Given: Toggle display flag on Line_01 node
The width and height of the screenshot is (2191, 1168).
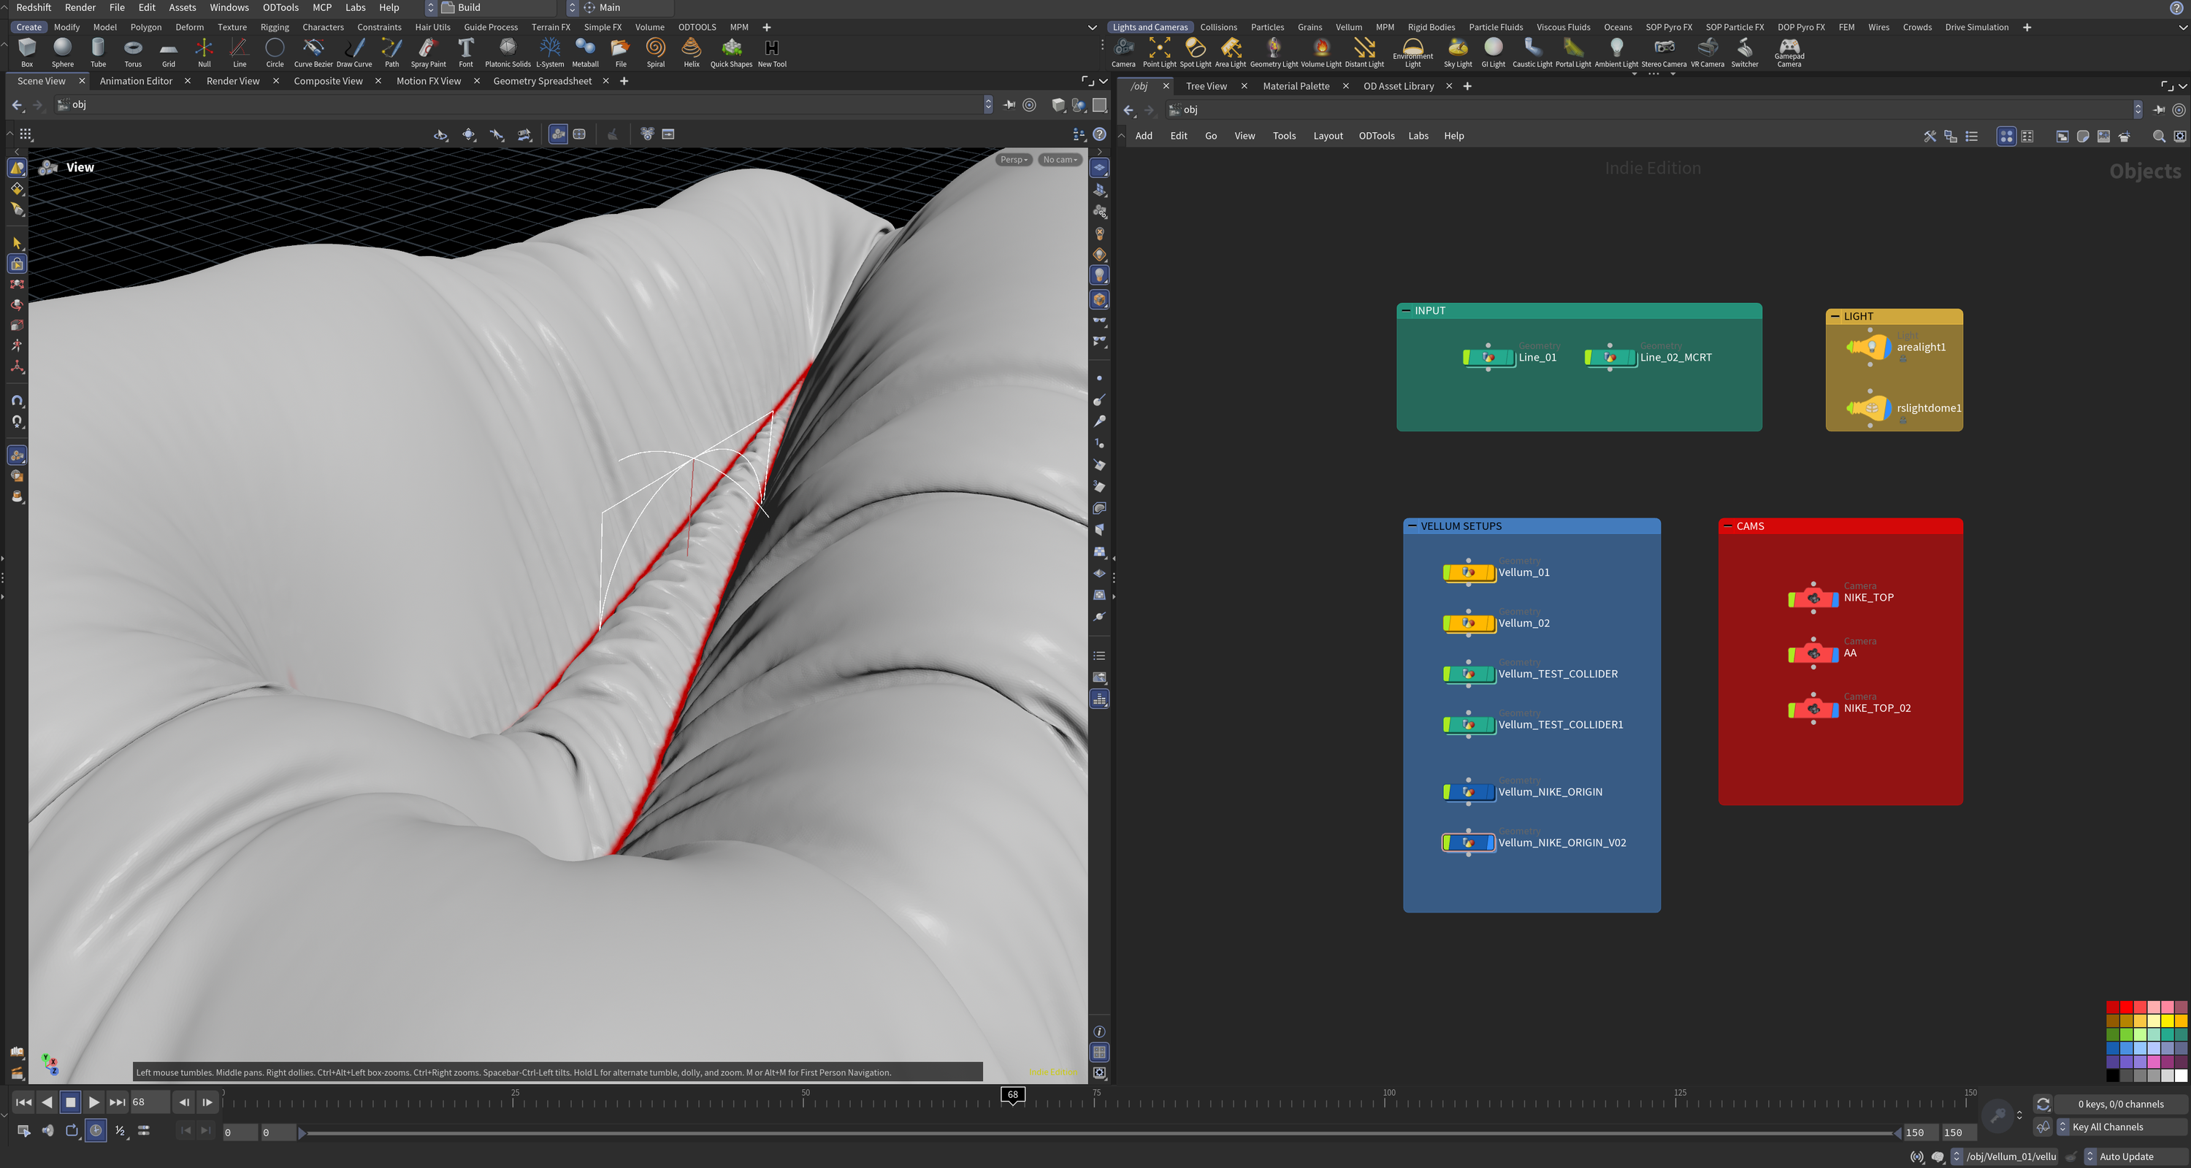Looking at the screenshot, I should pos(1510,358).
